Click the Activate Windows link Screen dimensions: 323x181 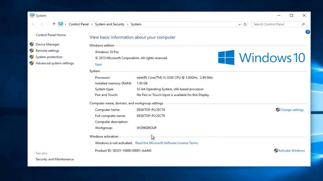click(291, 150)
